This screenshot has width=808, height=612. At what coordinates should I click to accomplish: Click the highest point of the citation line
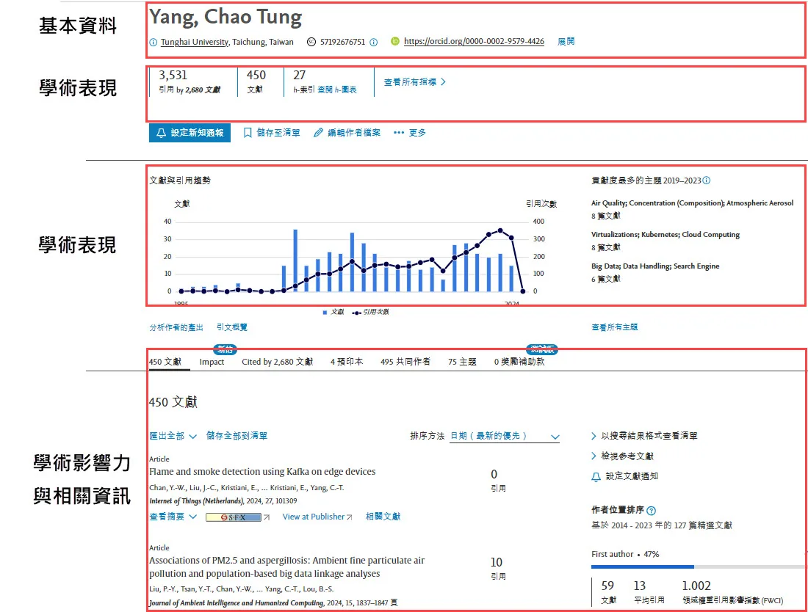click(x=499, y=230)
